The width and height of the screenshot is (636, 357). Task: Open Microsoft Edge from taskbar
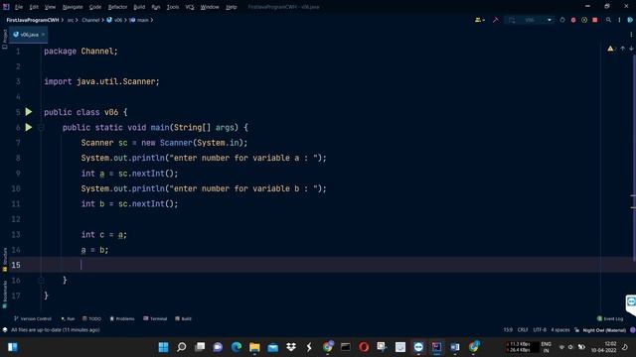coord(237,347)
